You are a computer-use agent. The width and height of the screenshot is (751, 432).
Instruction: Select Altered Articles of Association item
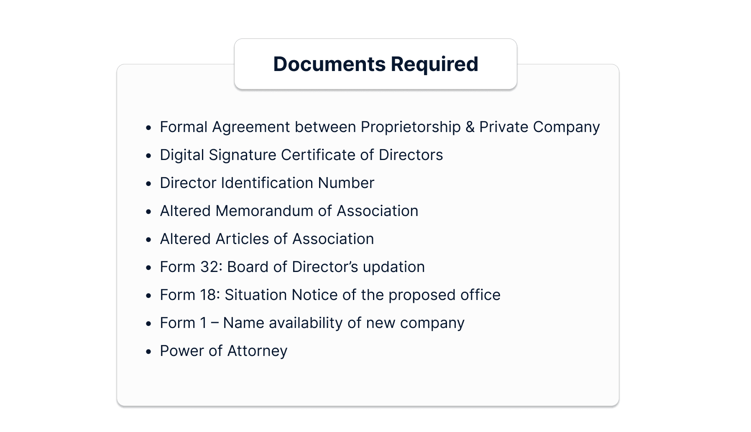point(267,239)
